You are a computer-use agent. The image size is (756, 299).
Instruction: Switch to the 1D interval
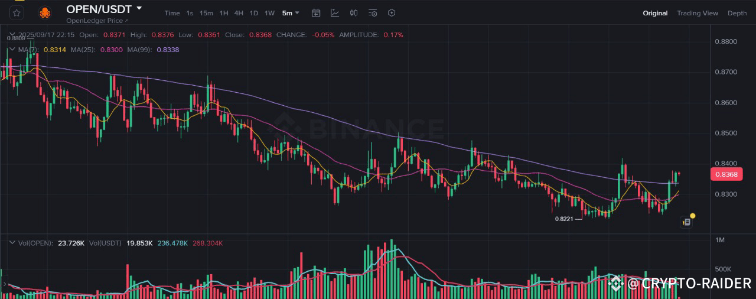click(x=254, y=13)
